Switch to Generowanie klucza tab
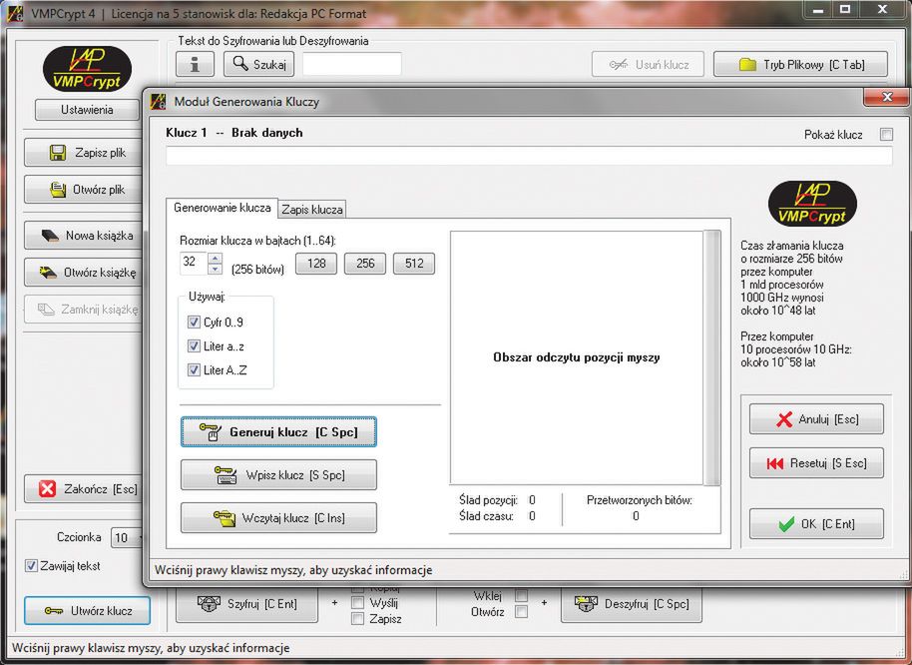 click(x=222, y=208)
